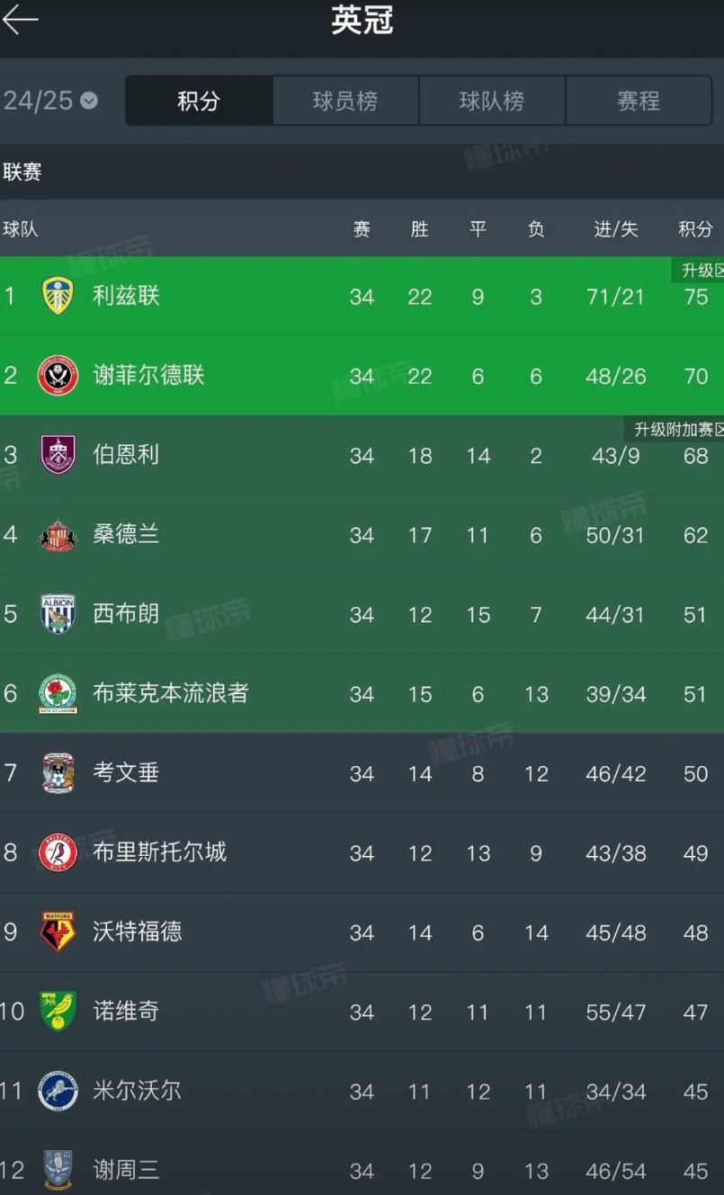The image size is (724, 1195).
Task: Open team 布里斯托尔城 details
Action: coord(362,852)
